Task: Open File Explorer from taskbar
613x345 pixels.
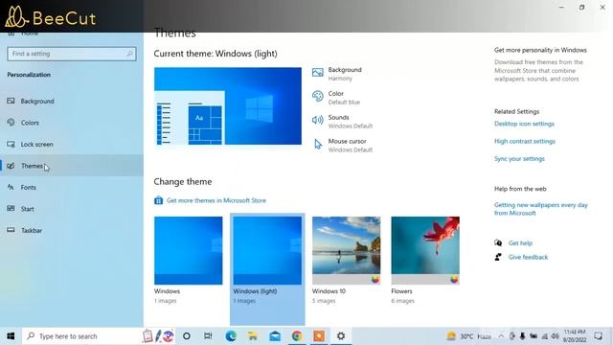Action: pos(253,336)
